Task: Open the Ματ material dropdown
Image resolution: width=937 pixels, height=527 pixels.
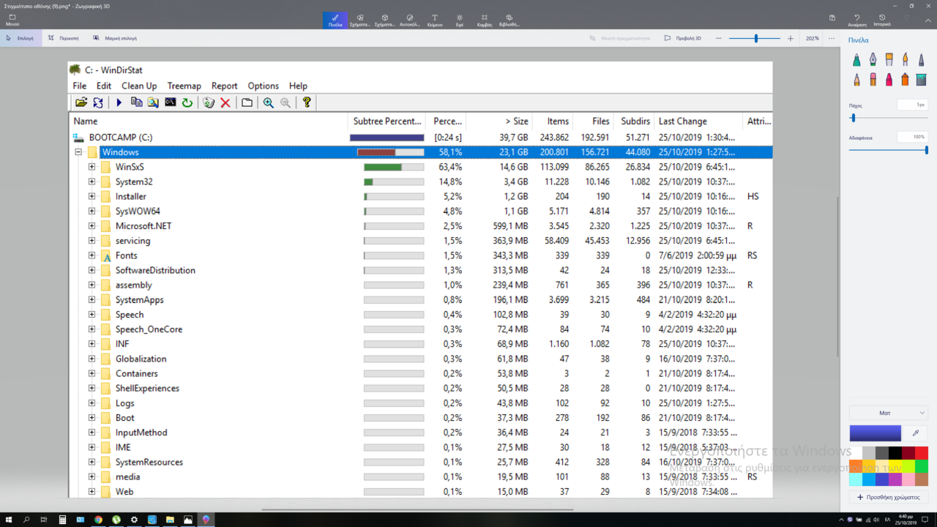Action: tap(888, 413)
